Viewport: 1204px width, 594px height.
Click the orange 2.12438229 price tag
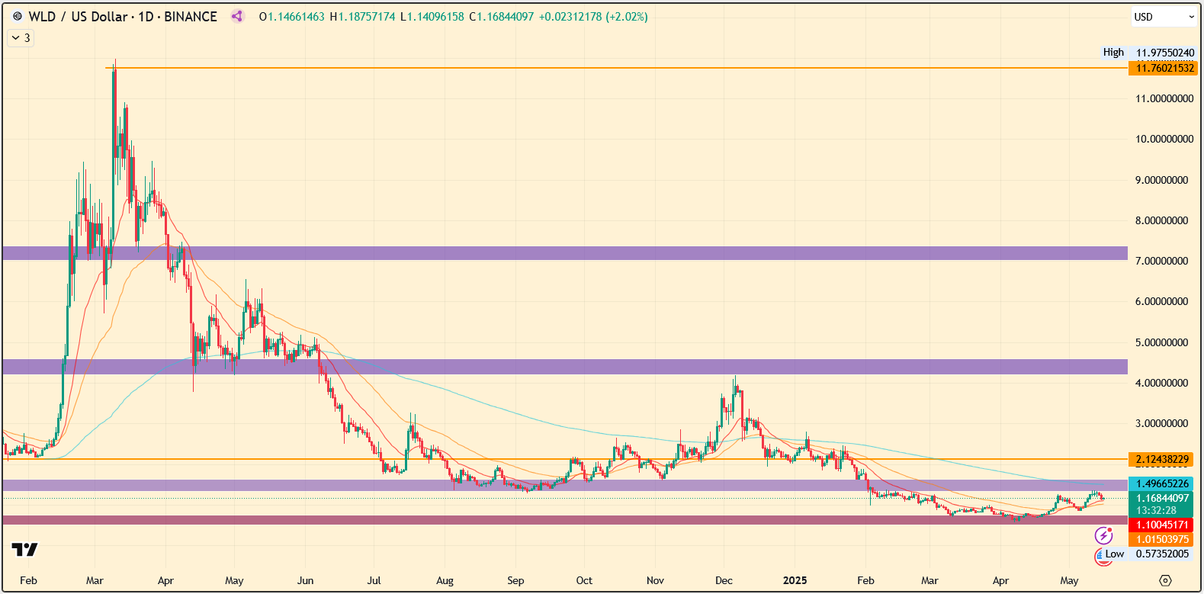click(1161, 459)
